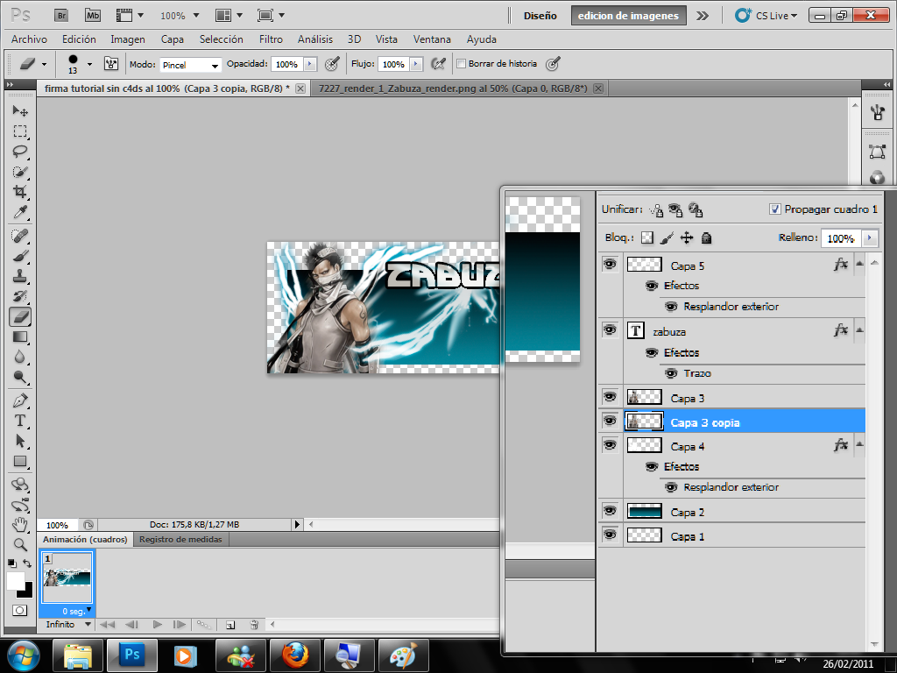This screenshot has height=673, width=897.
Task: Open the Modo Pincel dropdown
Action: click(x=190, y=65)
